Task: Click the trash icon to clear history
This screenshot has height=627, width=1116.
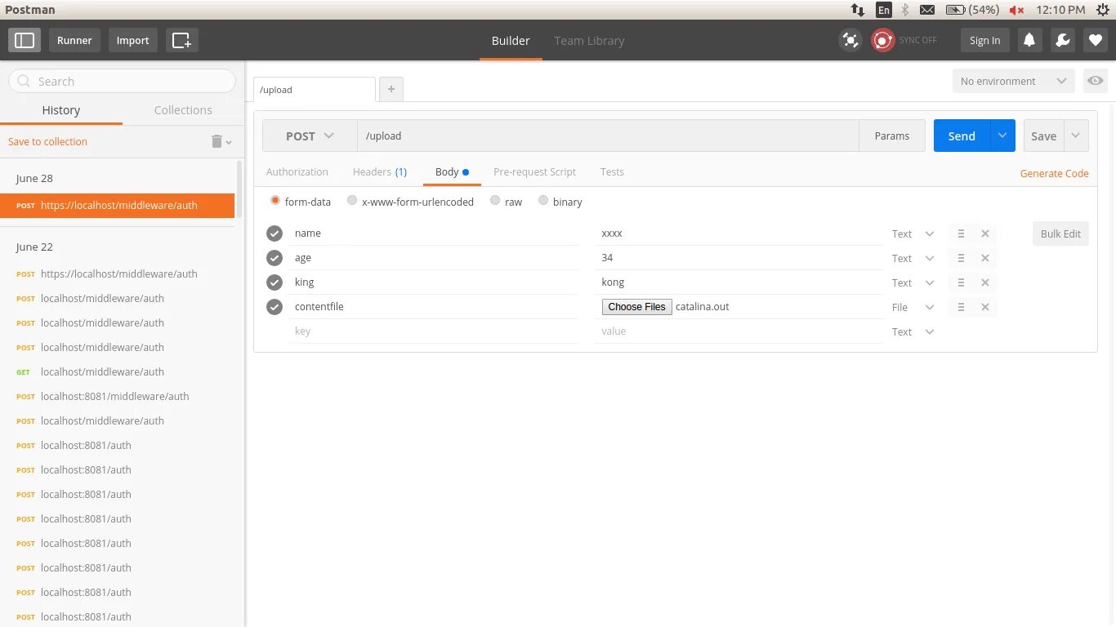Action: point(217,141)
